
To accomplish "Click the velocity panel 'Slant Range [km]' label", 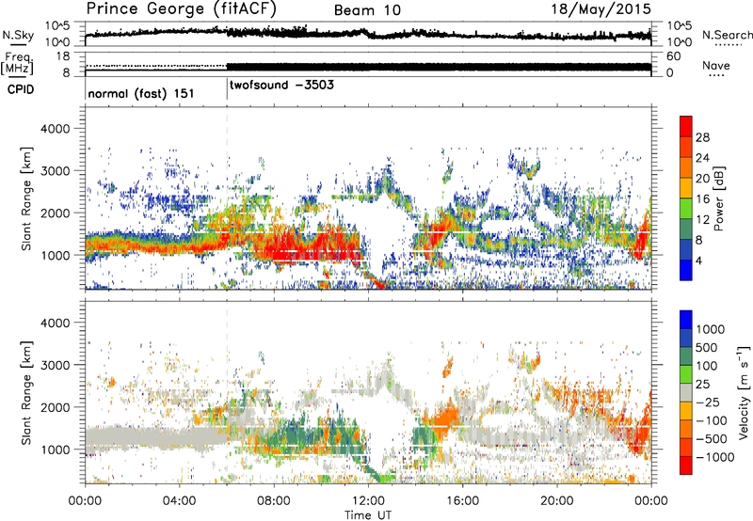I will [26, 392].
